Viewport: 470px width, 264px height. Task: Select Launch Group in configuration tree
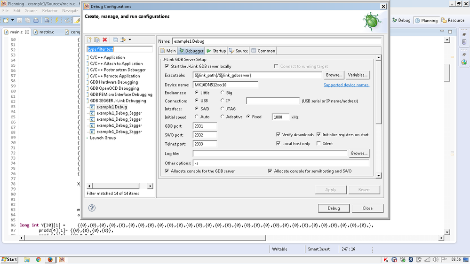(x=103, y=138)
